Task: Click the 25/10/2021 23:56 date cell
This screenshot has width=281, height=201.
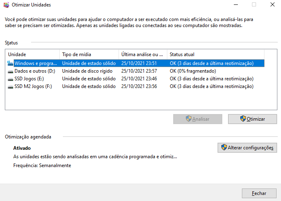Action: 139,86
